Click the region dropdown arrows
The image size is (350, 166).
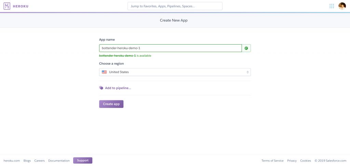[247, 72]
